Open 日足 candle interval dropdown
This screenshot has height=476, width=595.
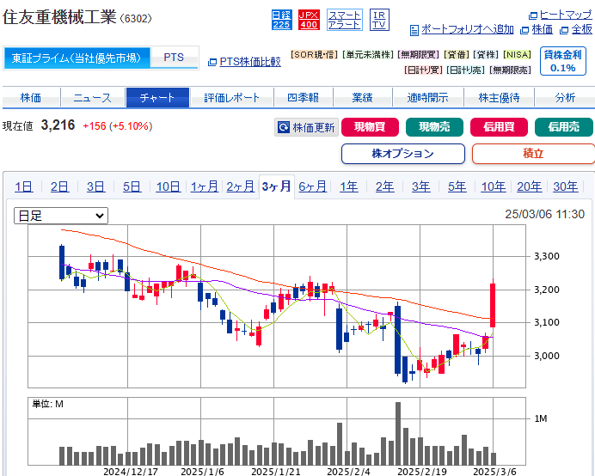click(x=61, y=216)
